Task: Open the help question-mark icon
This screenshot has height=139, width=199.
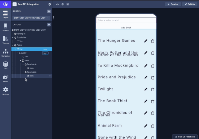Action: 62,4
